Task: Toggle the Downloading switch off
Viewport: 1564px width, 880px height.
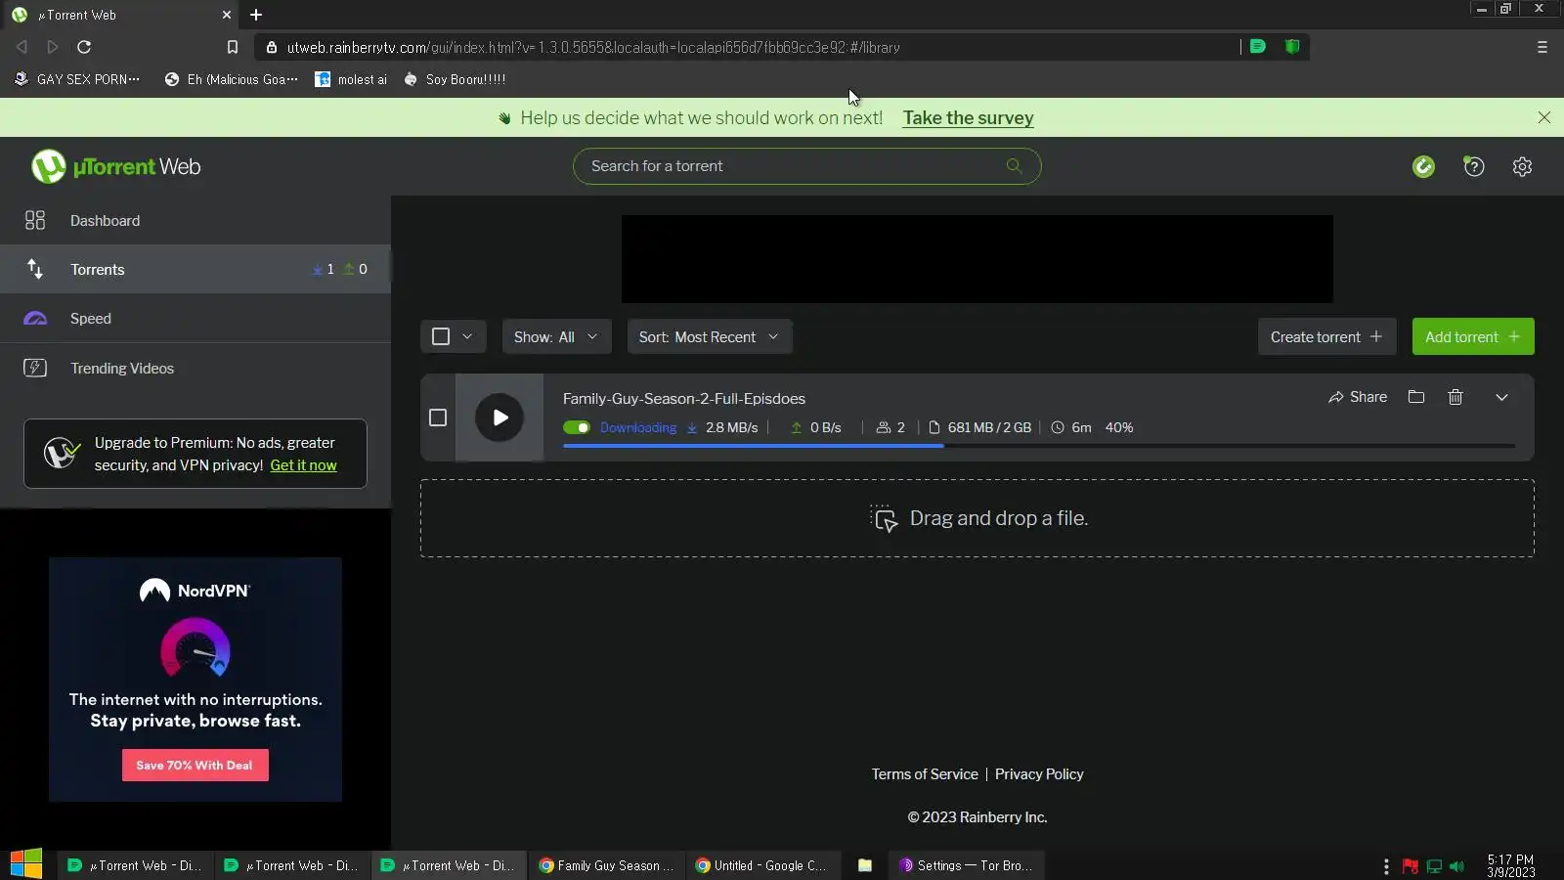Action: tap(577, 427)
